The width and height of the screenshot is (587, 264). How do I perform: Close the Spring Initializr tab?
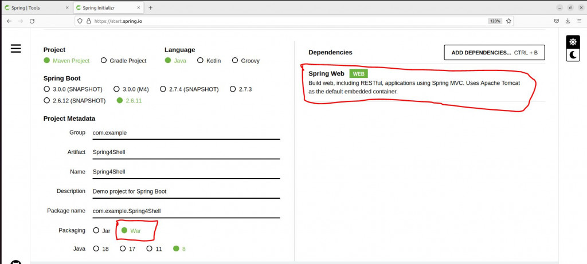(139, 7)
